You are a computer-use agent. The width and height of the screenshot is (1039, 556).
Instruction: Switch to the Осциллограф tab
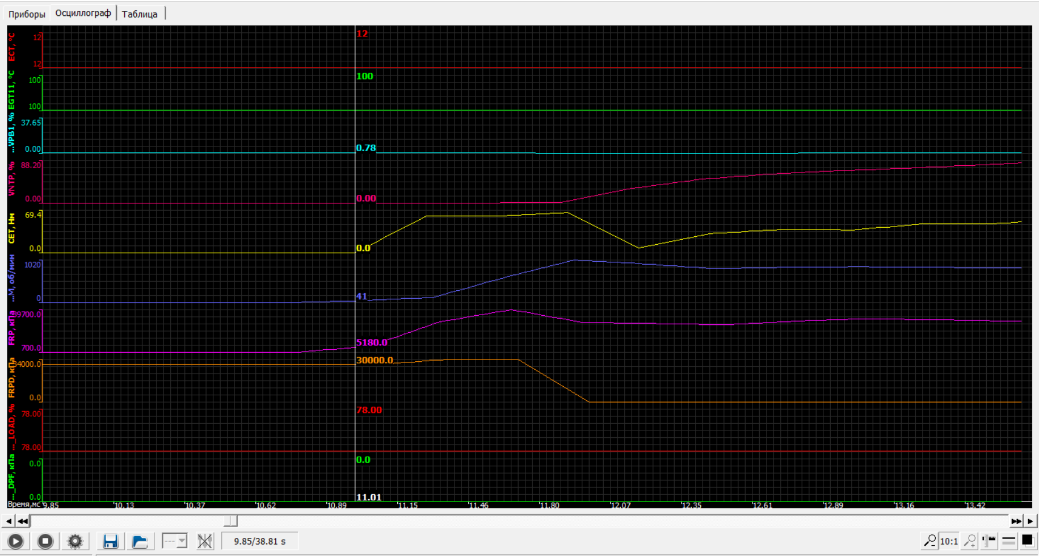[83, 13]
